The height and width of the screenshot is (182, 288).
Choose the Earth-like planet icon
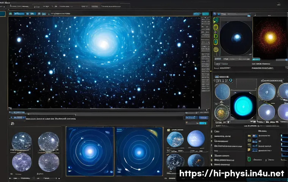(175, 139)
